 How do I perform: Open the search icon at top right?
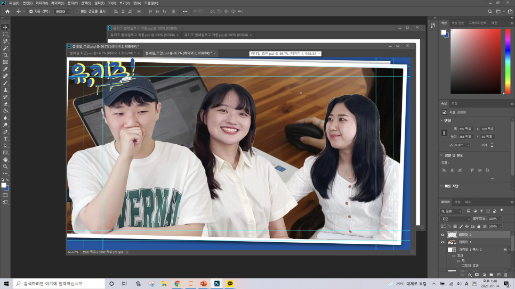pos(490,12)
